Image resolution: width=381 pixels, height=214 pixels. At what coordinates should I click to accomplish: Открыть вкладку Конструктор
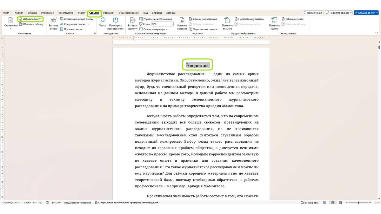click(x=66, y=13)
